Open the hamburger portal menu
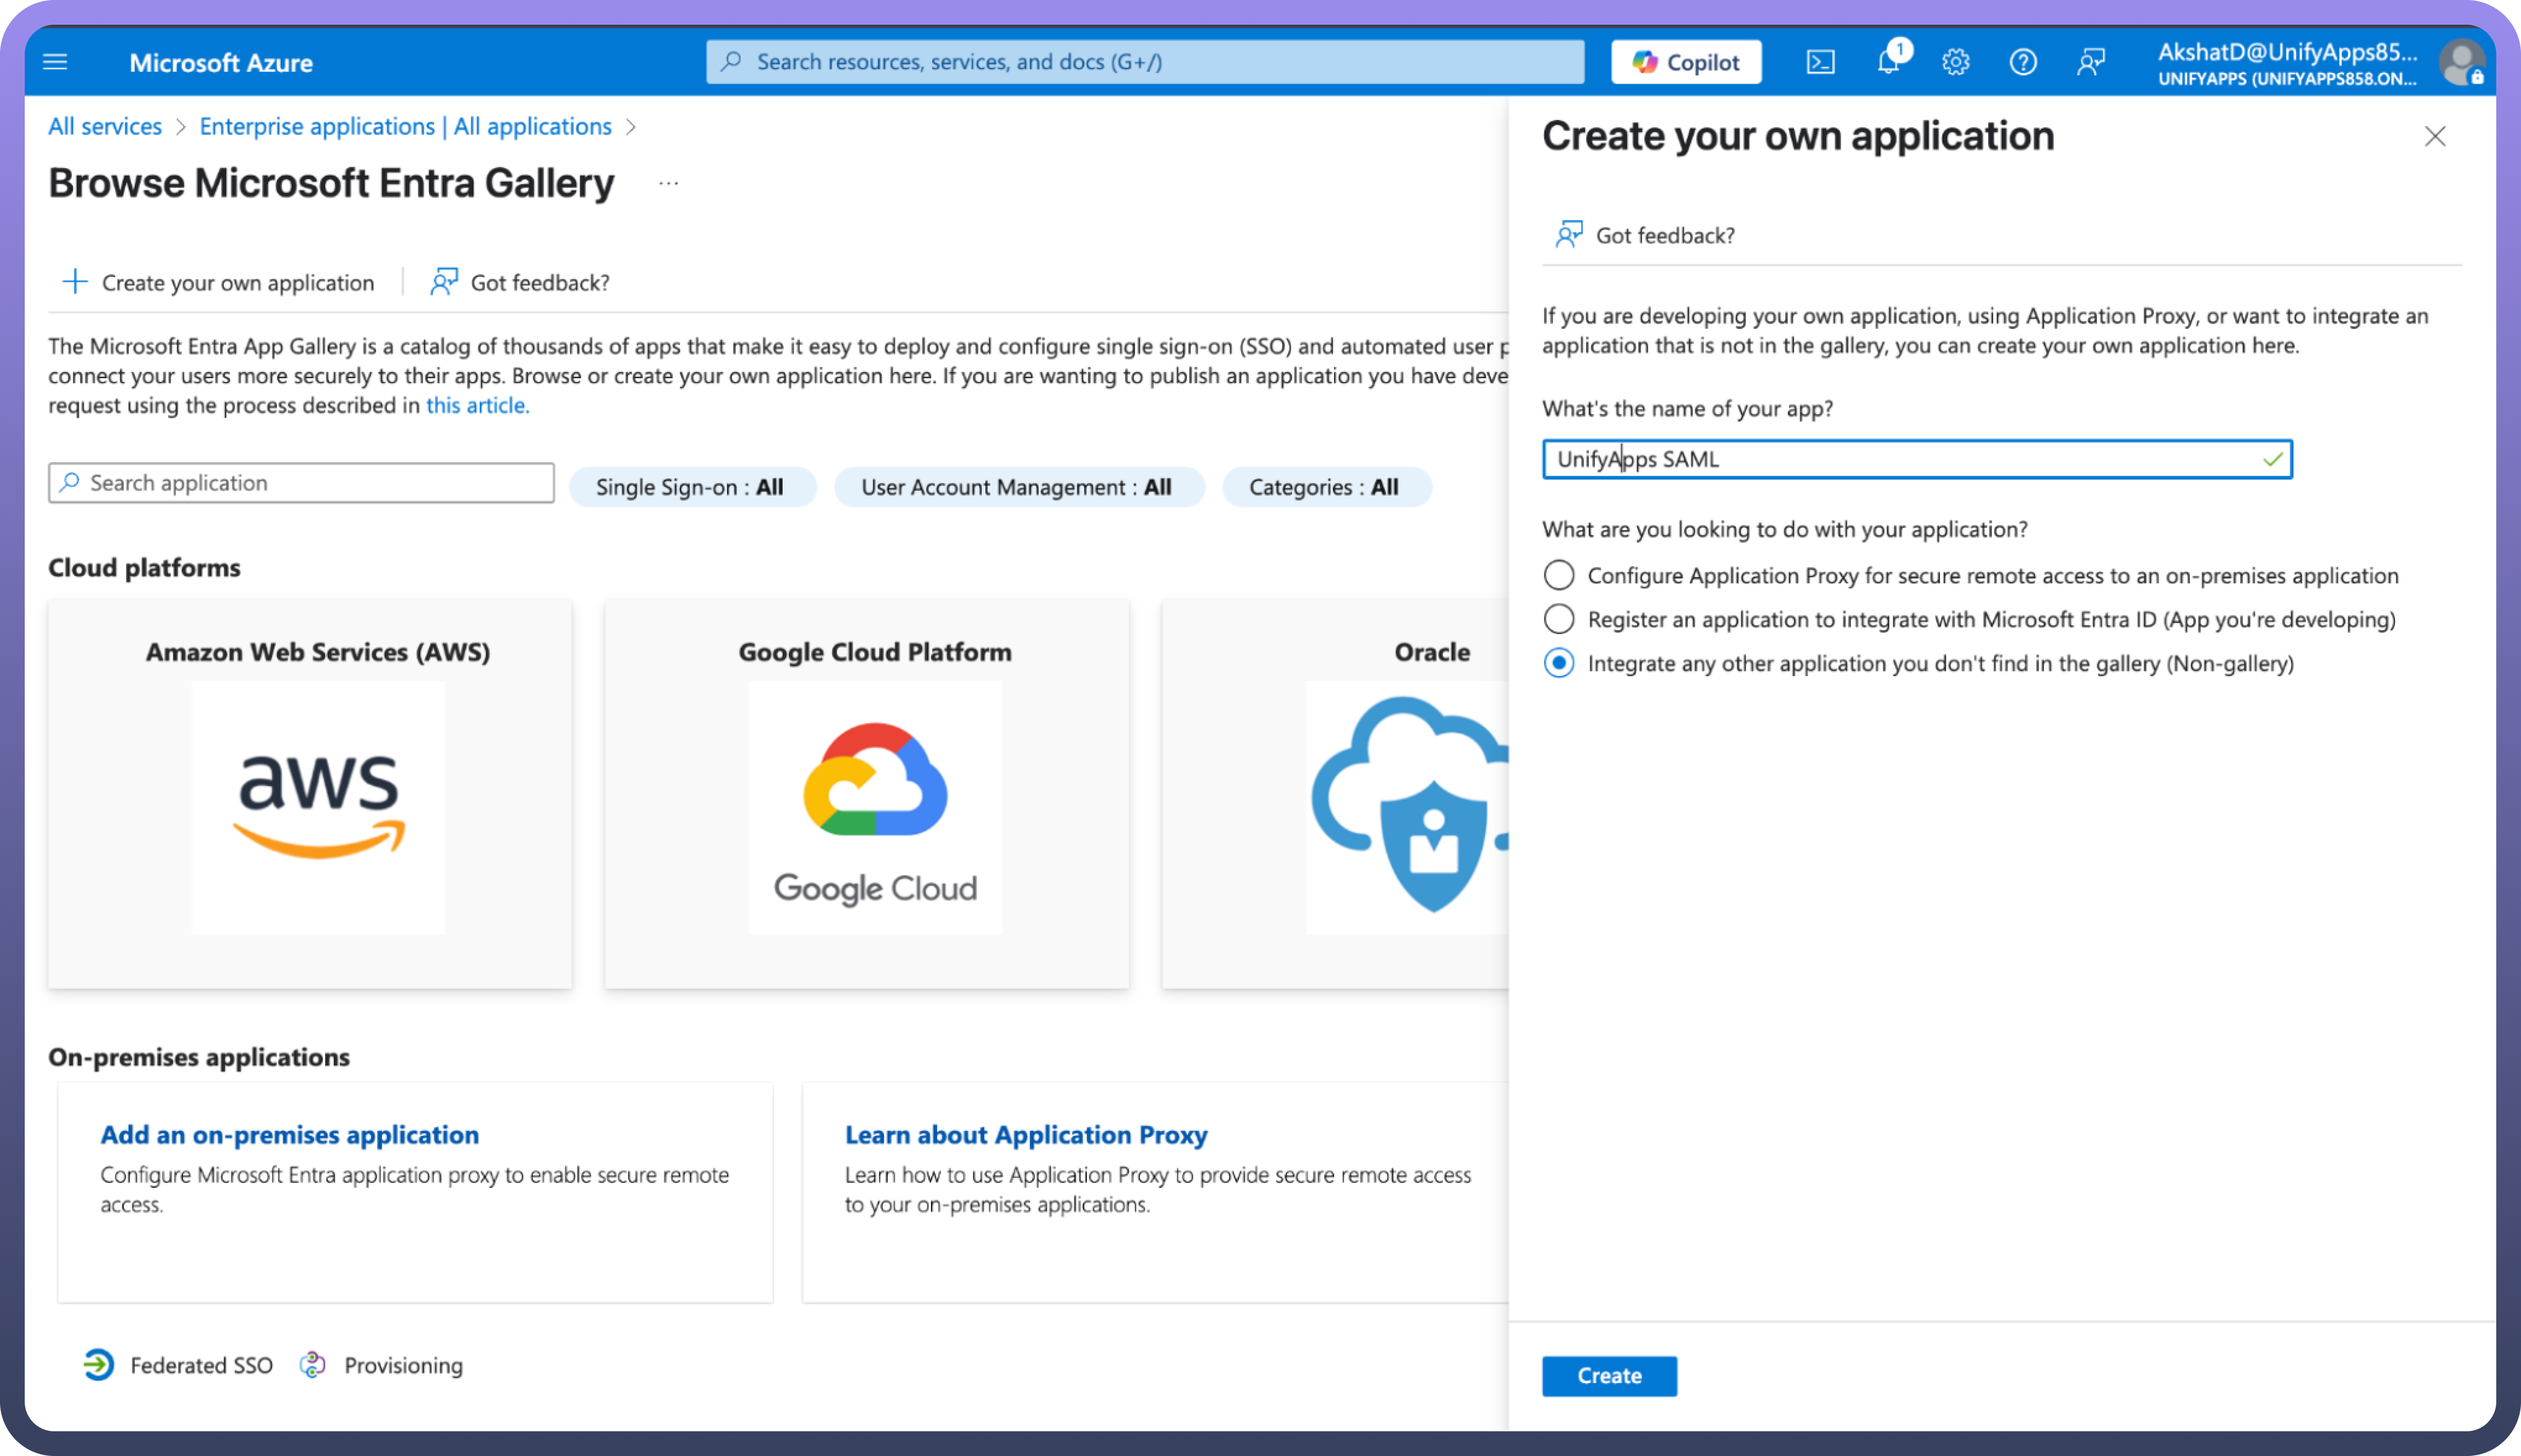Image resolution: width=2521 pixels, height=1456 pixels. [x=55, y=62]
